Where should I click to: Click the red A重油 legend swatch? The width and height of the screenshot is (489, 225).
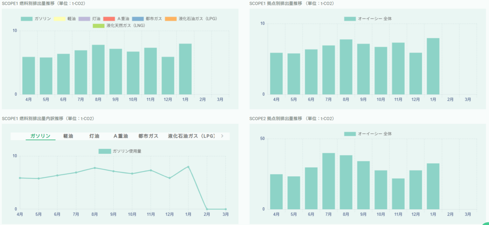(x=109, y=19)
